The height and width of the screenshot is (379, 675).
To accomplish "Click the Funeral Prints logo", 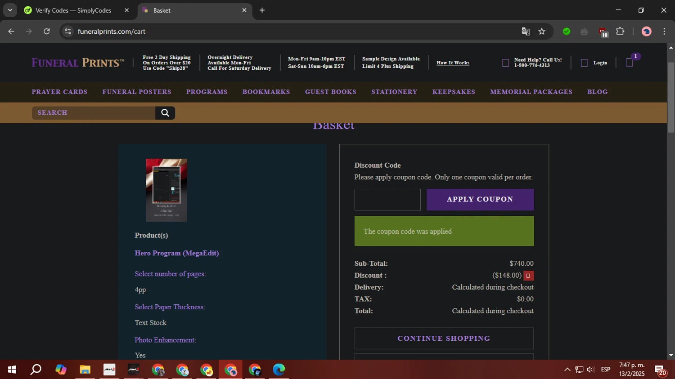I will [x=78, y=63].
